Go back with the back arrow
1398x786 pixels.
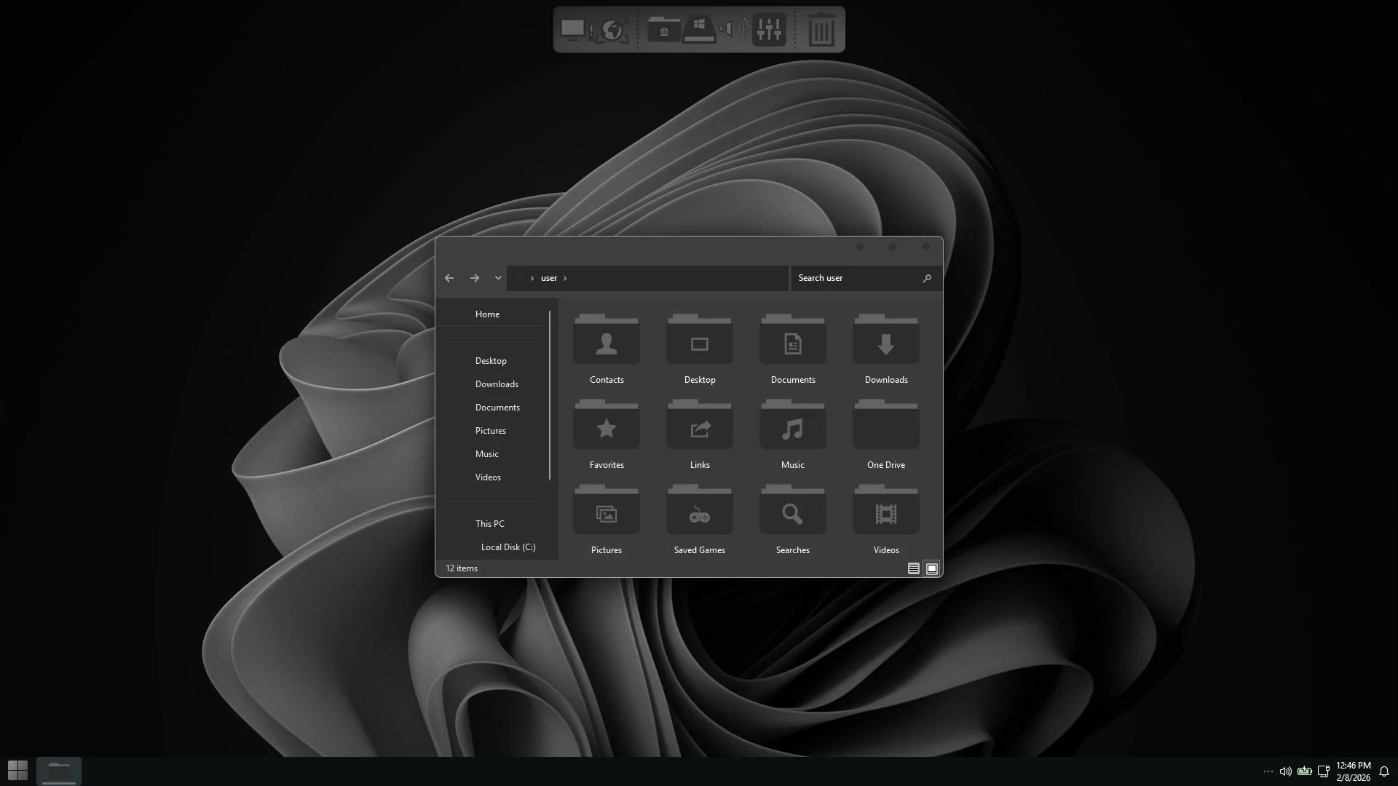449,278
